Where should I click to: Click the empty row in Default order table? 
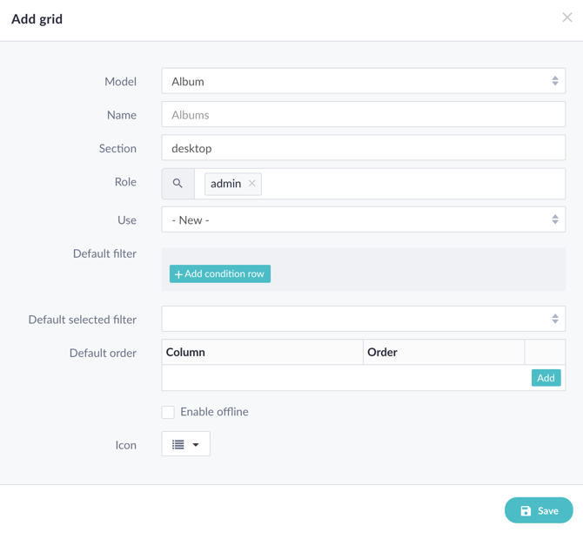(344, 378)
